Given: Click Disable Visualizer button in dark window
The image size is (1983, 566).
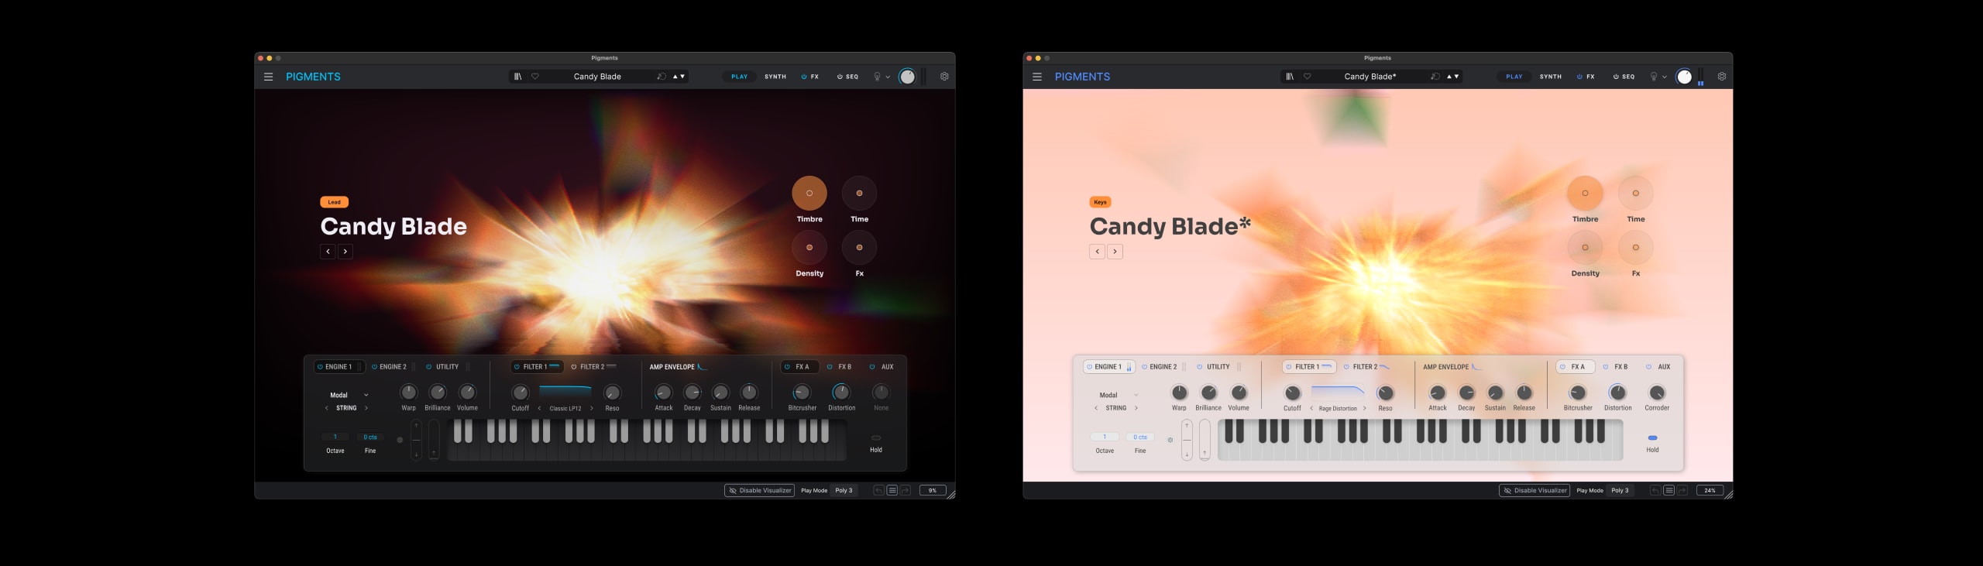Looking at the screenshot, I should [x=759, y=490].
